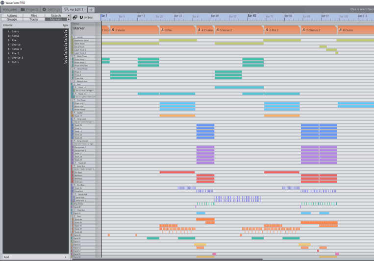Screen dimensions: 374x261
Task: Select marker '5: Verse 2' in list
Action: coord(35,49)
